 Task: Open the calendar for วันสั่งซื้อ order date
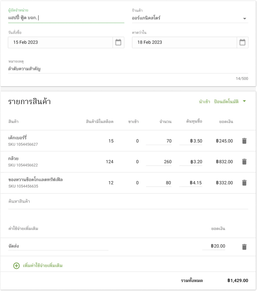coord(118,42)
